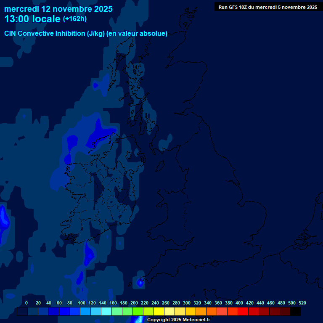Choose the first dark navy legend swatch

pos(22,312)
